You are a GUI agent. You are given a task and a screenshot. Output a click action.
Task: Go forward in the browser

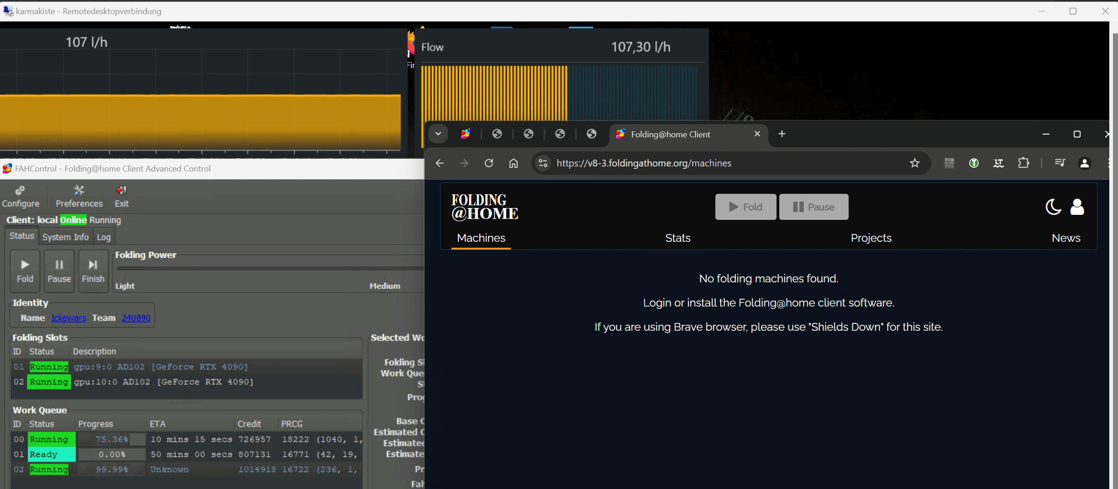tap(464, 163)
